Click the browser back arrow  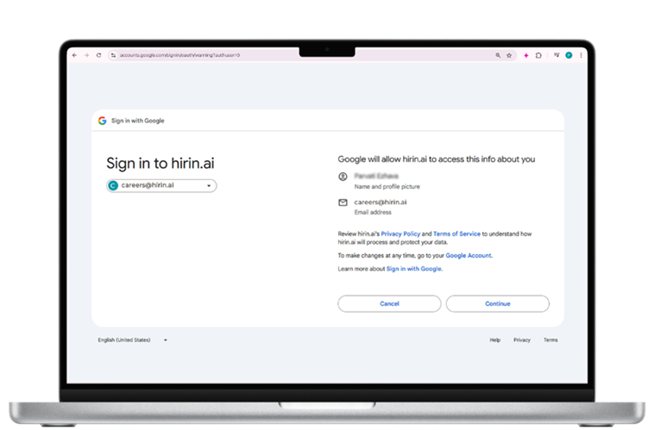point(75,55)
